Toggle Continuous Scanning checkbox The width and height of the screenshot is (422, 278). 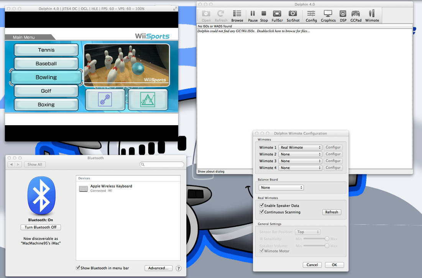coord(261,212)
